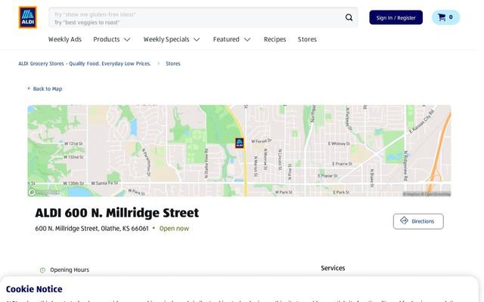Click the Services heading

[x=333, y=268]
